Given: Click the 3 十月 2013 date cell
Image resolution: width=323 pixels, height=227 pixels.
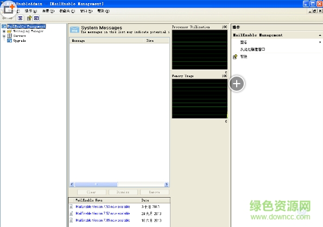Looking at the screenshot, I should (x=150, y=206).
